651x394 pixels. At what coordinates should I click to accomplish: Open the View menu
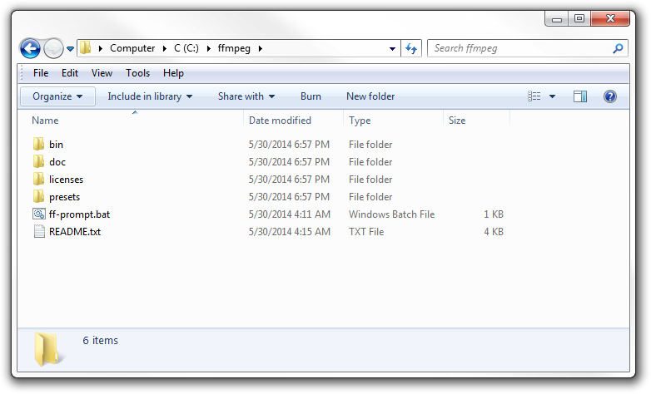click(x=102, y=73)
